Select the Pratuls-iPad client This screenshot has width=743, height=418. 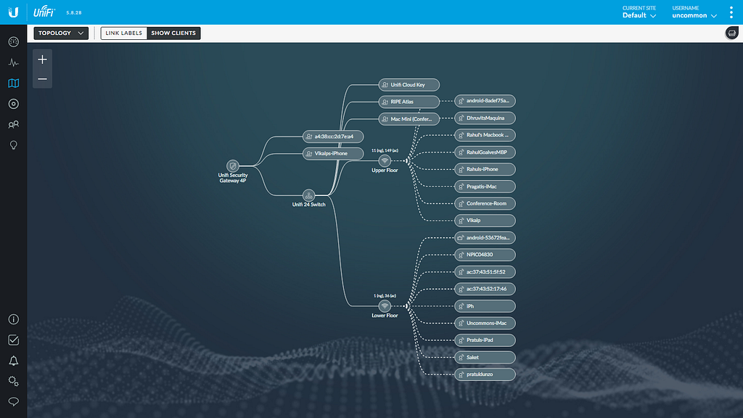click(485, 340)
